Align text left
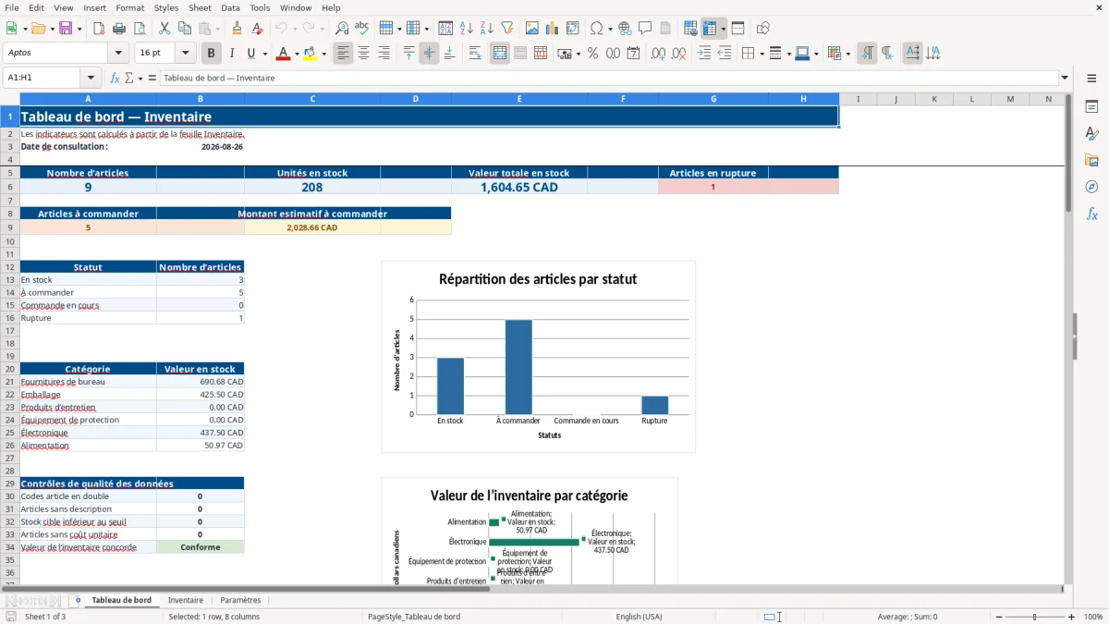Viewport: 1109px width, 624px height. tap(343, 54)
